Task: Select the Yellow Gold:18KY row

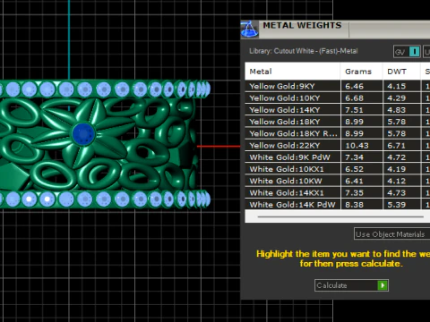Action: [338, 122]
